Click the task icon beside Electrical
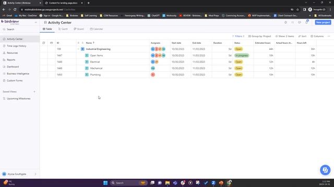 [x=87, y=62]
